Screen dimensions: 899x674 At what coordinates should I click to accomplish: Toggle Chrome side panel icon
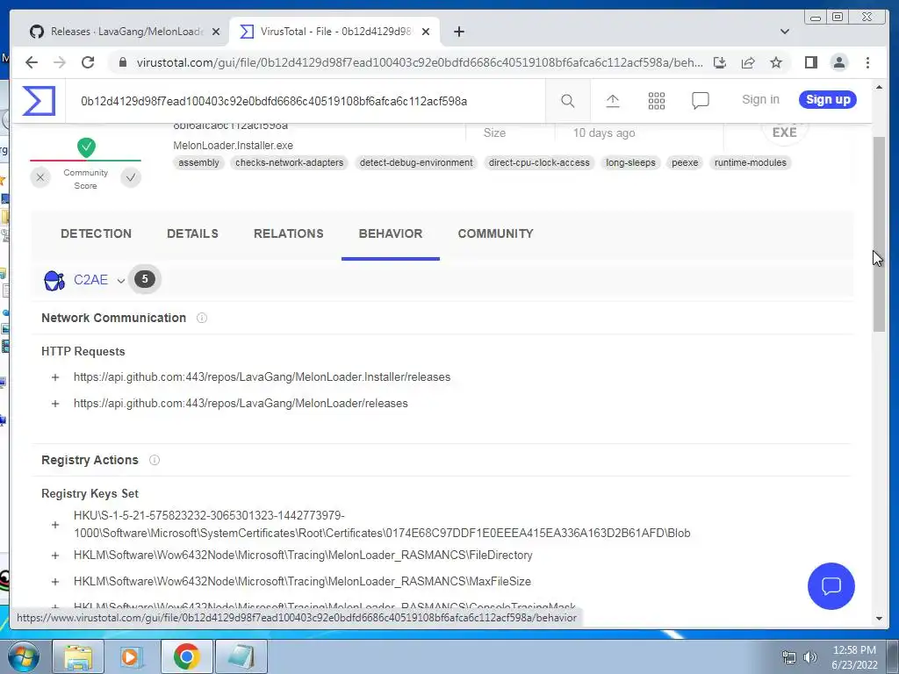click(x=810, y=62)
